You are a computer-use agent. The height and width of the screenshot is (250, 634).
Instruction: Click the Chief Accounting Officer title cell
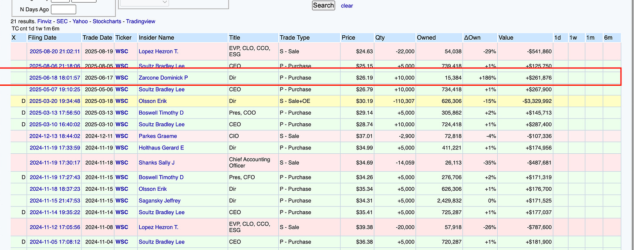[x=253, y=163]
